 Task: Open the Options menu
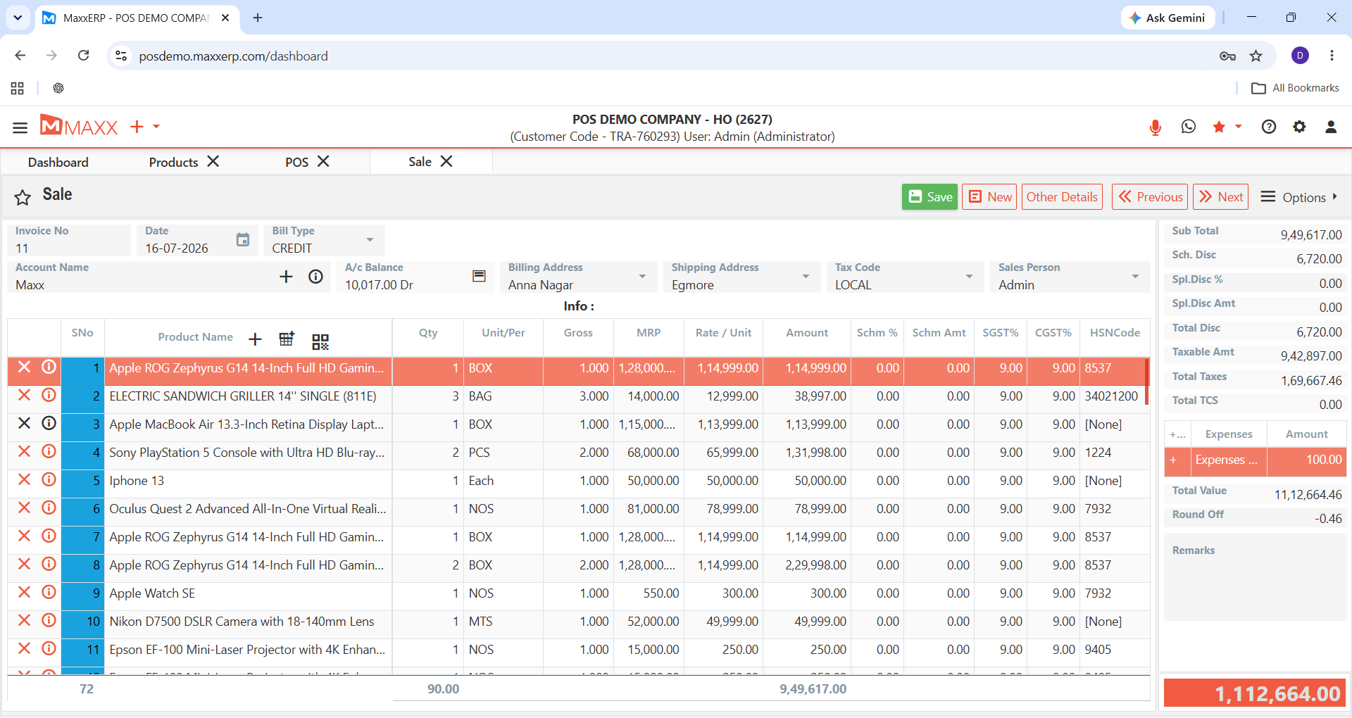[1299, 197]
